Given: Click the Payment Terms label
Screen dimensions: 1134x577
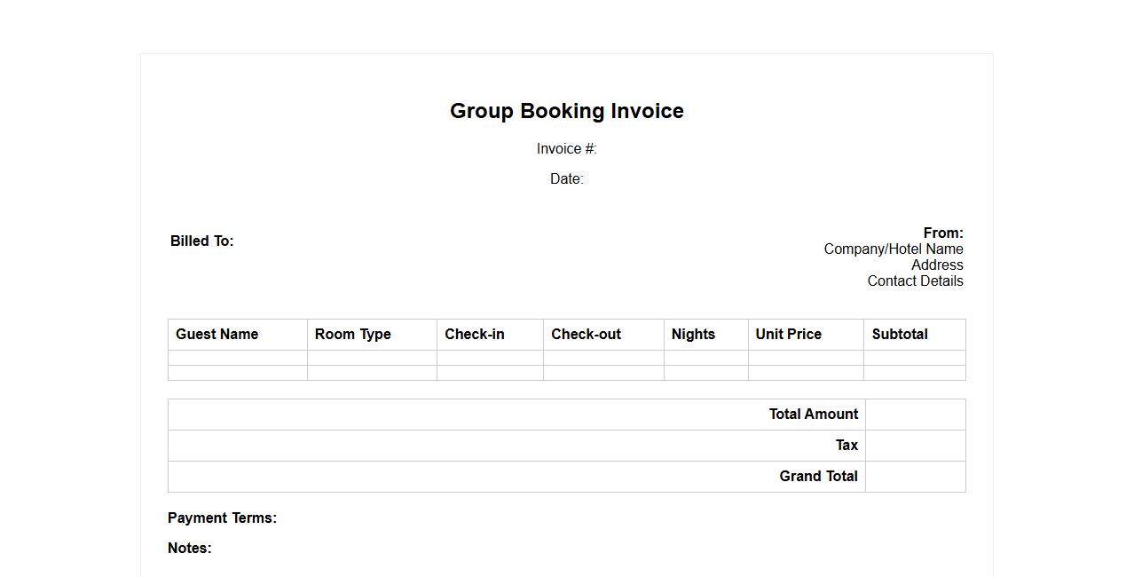Looking at the screenshot, I should pyautogui.click(x=222, y=518).
